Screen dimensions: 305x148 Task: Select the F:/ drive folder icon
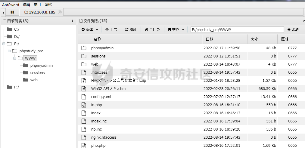click(x=9, y=87)
